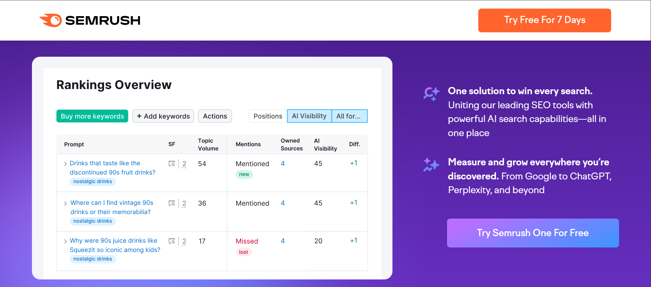651x287 pixels.
Task: Open the 'Why were 90s juice drinks like Squeezit' link
Action: (115, 245)
